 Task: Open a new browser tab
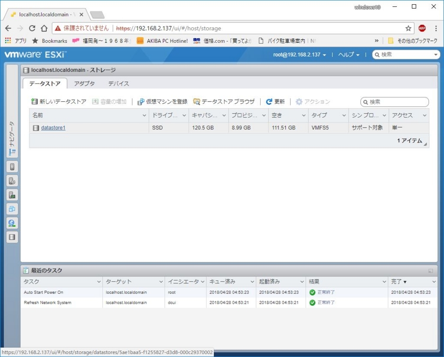click(x=97, y=15)
